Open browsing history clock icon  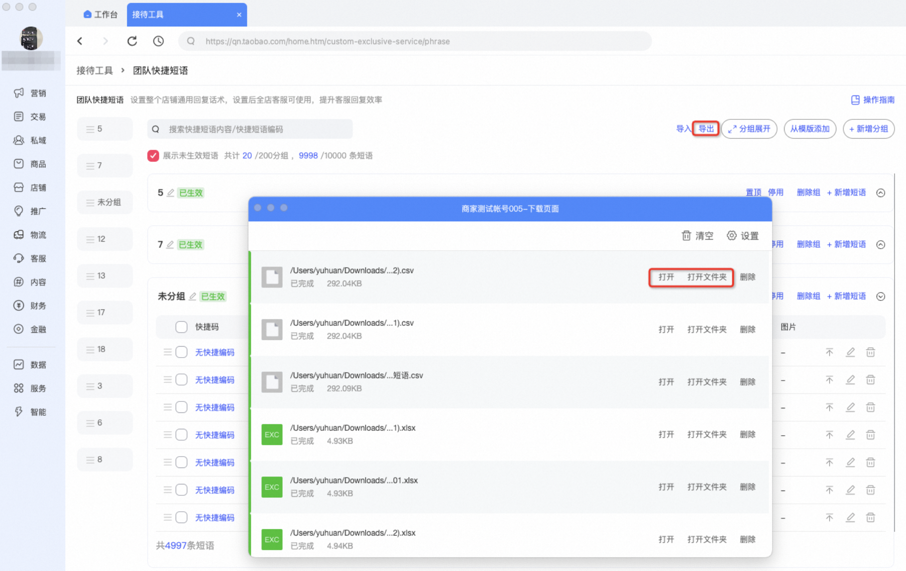click(x=158, y=41)
